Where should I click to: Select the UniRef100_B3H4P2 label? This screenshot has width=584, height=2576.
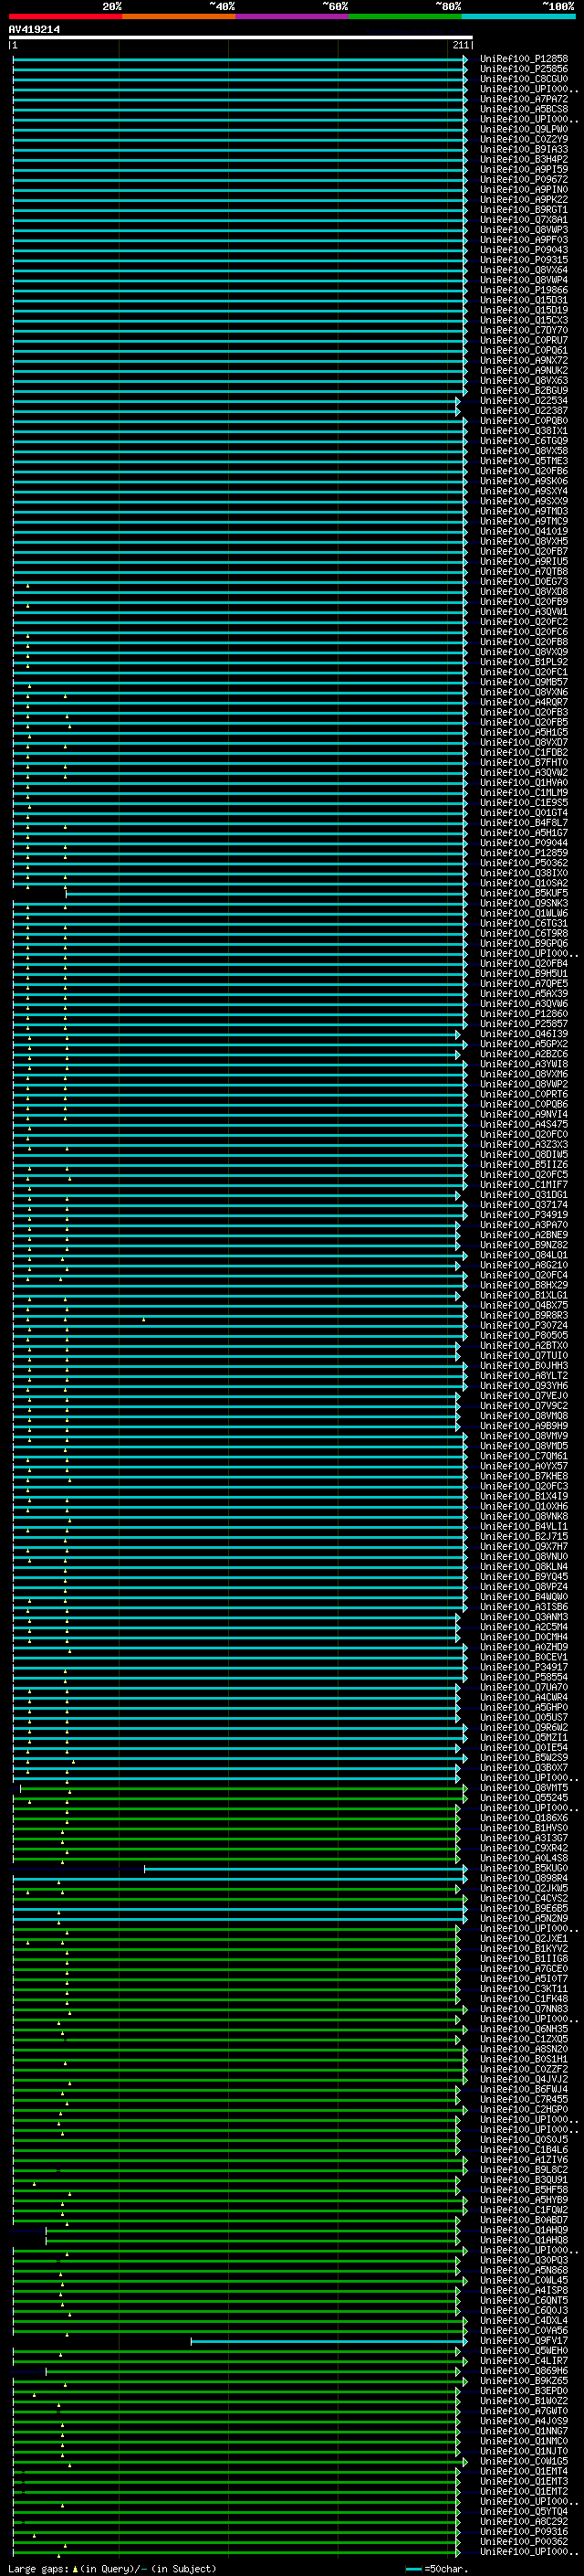point(524,159)
